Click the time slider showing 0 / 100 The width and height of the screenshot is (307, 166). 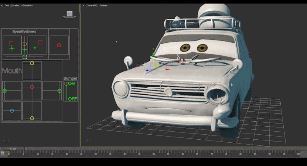(13, 148)
